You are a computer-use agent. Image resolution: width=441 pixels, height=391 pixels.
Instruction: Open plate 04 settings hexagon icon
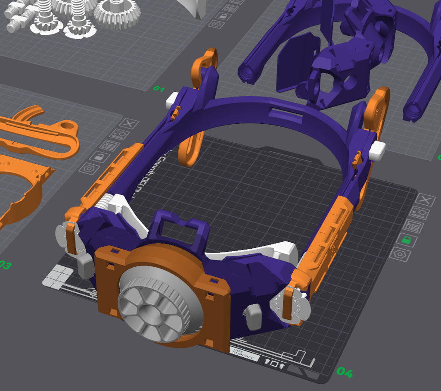pos(400,254)
